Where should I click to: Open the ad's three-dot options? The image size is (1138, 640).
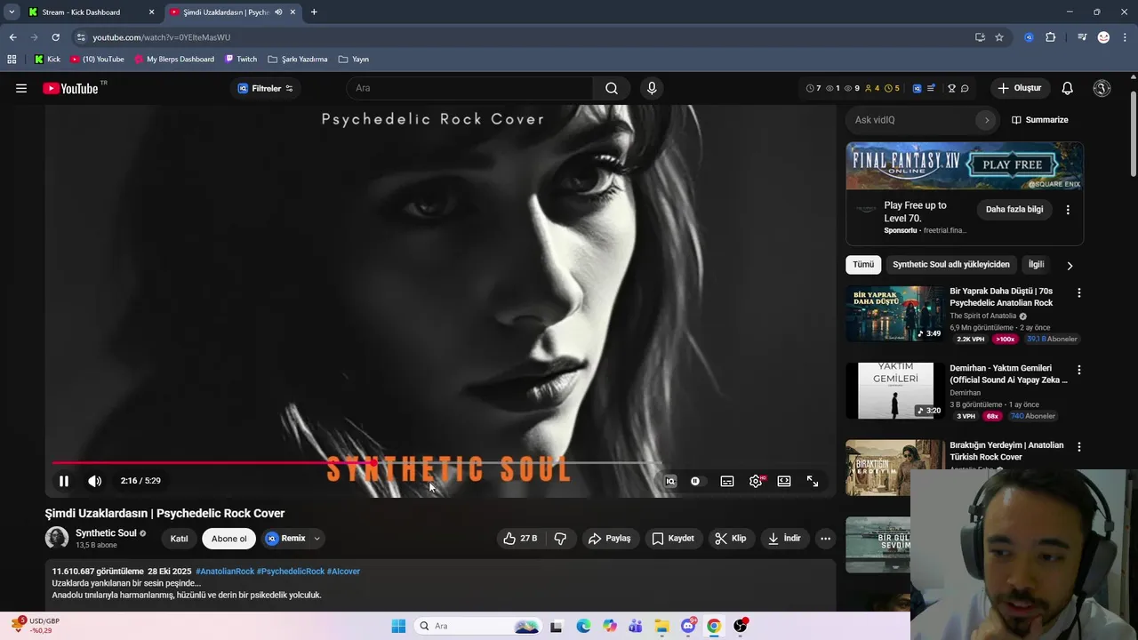coord(1068,210)
